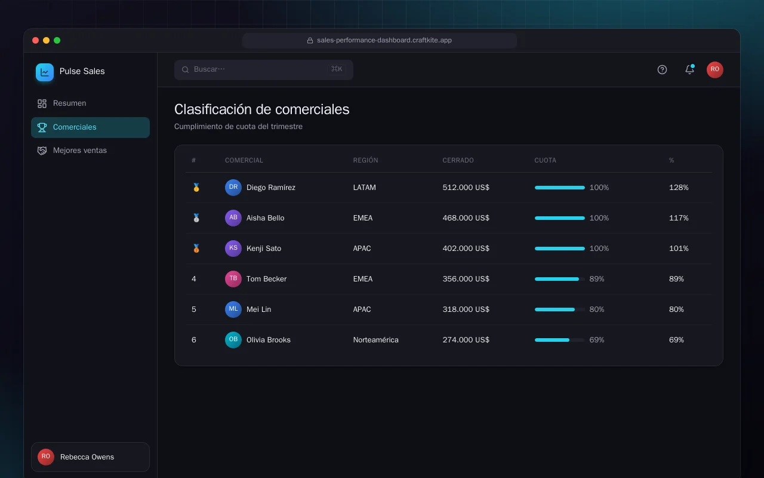The height and width of the screenshot is (478, 764).
Task: Click the AB avatar of Aisha Bello
Action: click(x=233, y=218)
